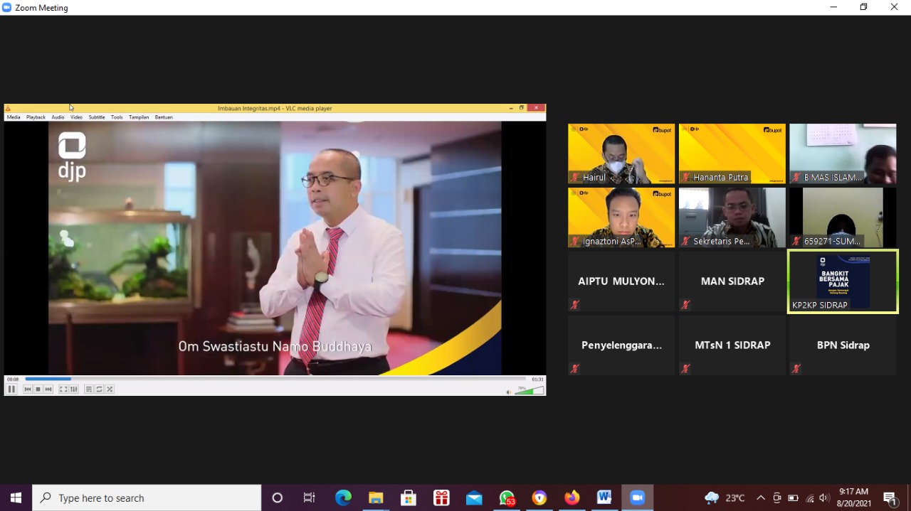The image size is (911, 511).
Task: Toggle VLC fullscreen mode
Action: click(63, 389)
